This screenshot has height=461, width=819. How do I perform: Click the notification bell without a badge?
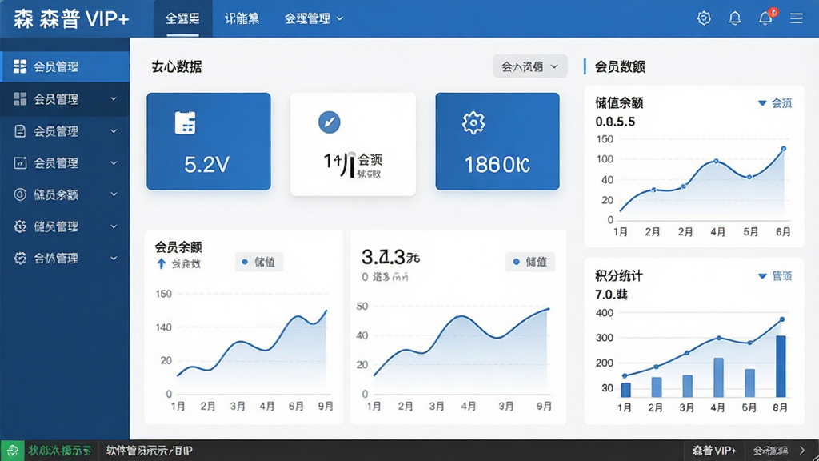point(734,18)
